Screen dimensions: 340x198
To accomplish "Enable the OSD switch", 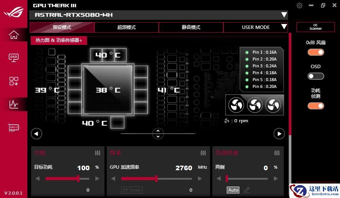I will pos(316,76).
